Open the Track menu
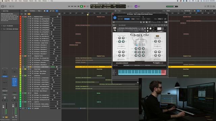This screenshot has width=216, height=121. [x=20, y=1]
